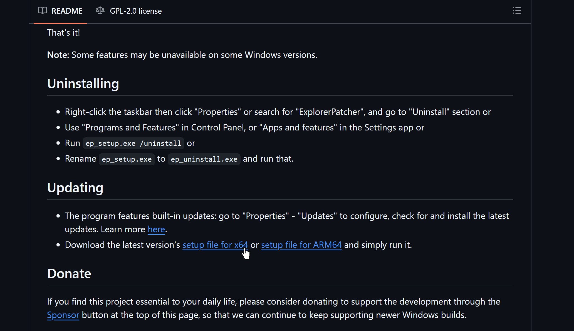Download the setup file for x64

[215, 245]
